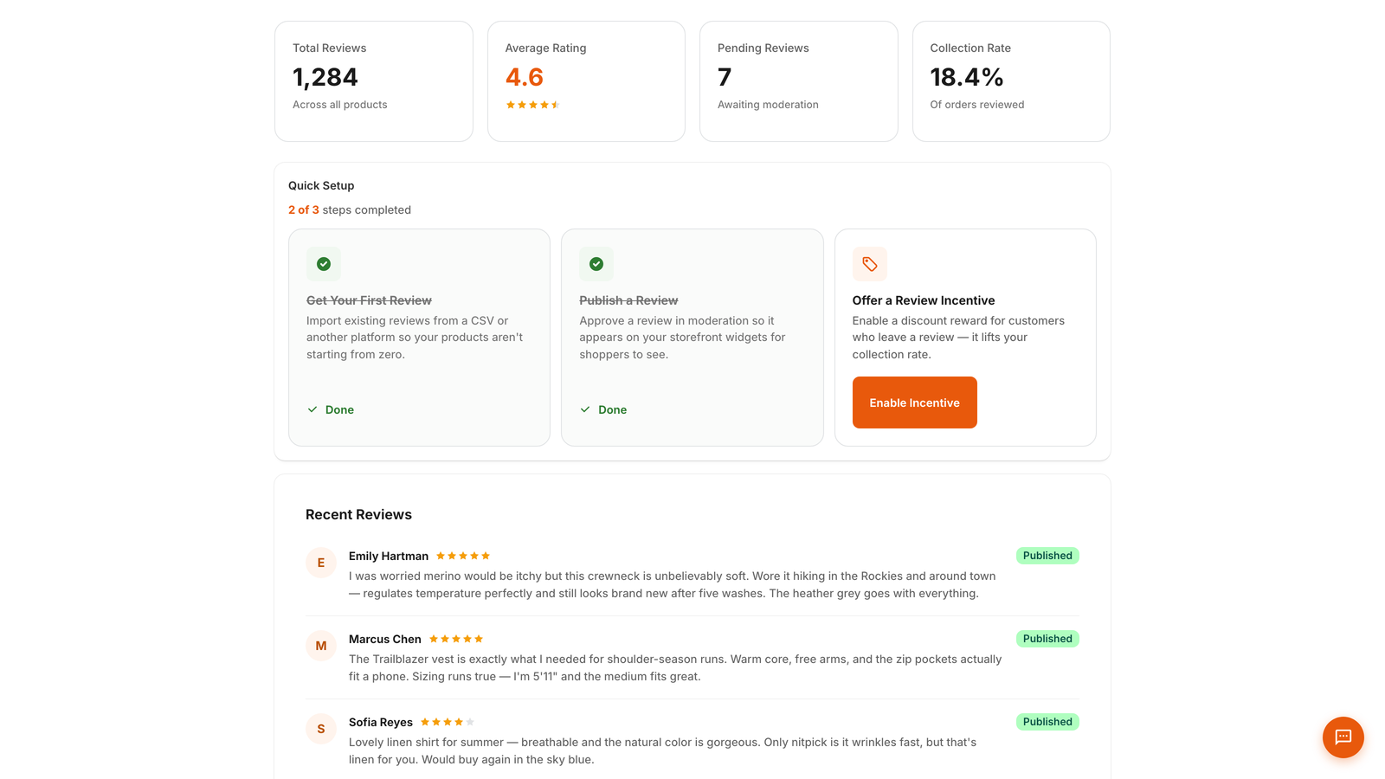Click the orange incentive tag icon
The height and width of the screenshot is (779, 1385).
pyautogui.click(x=869, y=264)
